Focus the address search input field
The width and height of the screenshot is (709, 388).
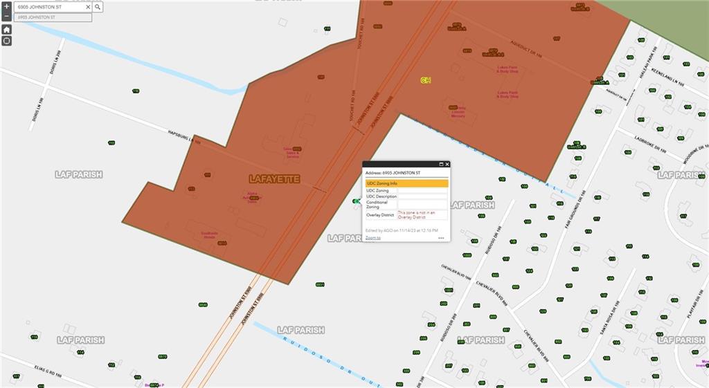point(48,7)
